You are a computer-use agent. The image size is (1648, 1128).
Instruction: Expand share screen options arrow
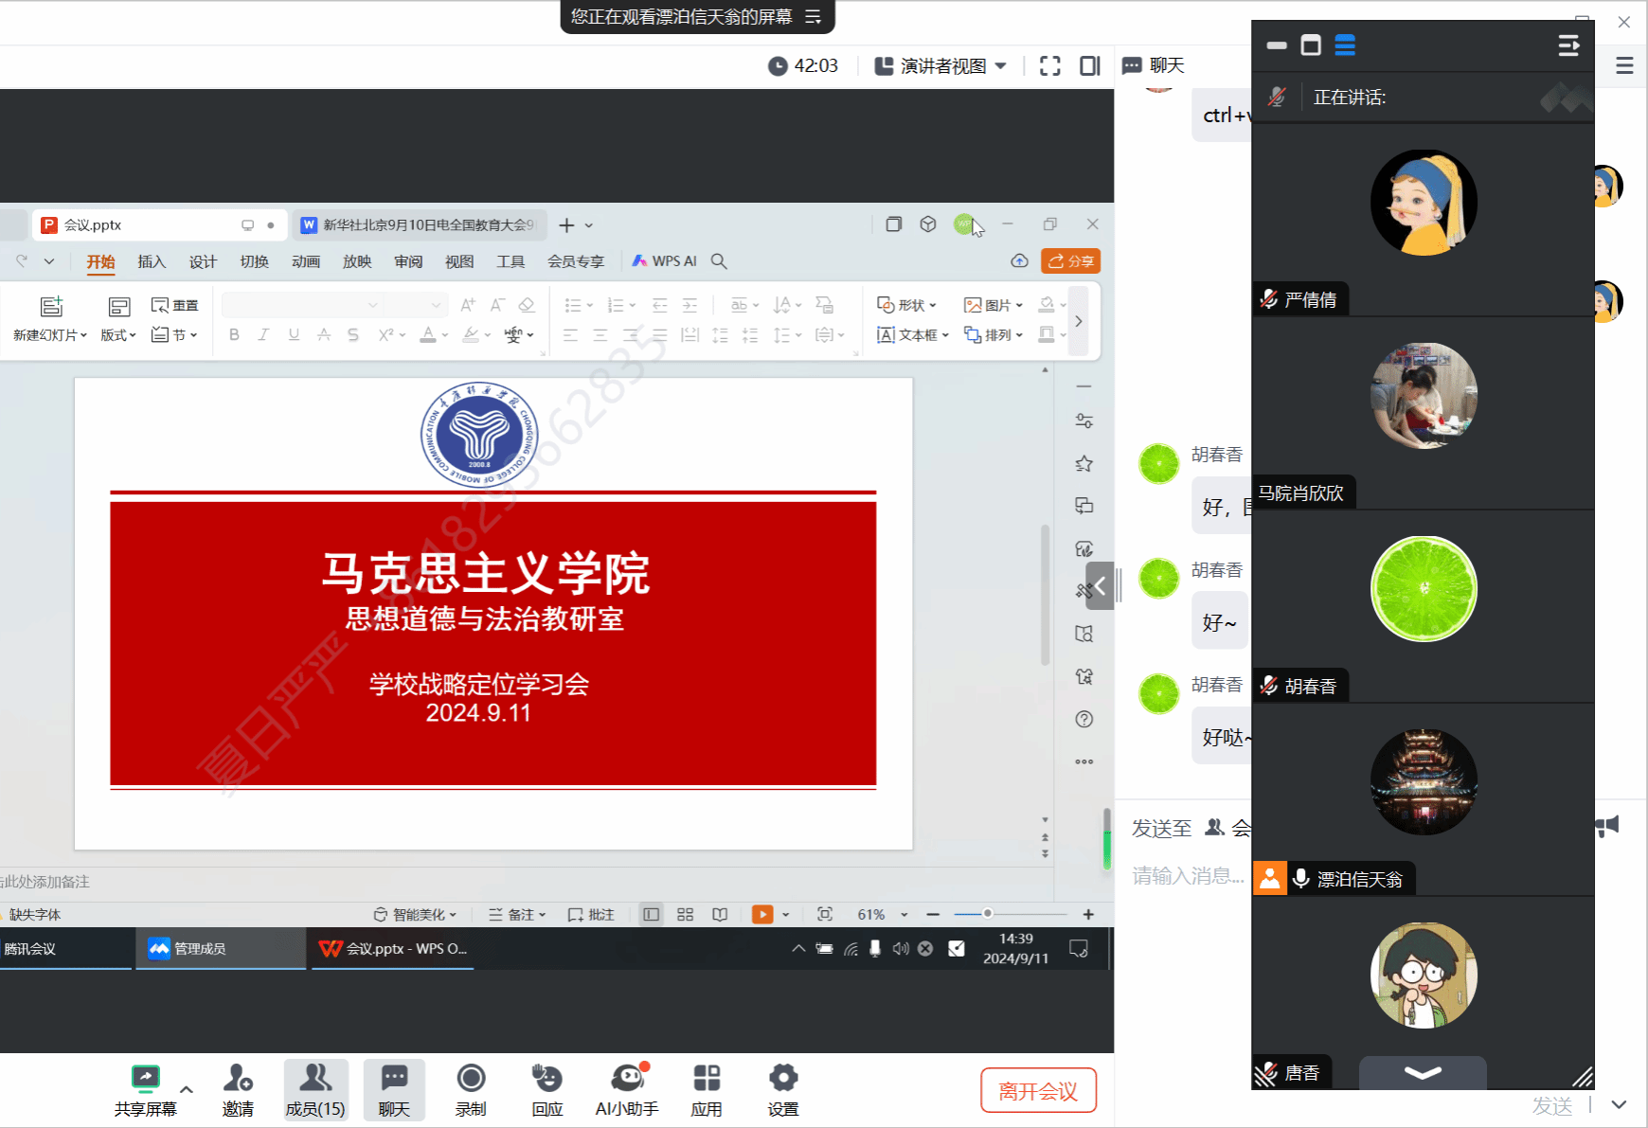tap(187, 1089)
